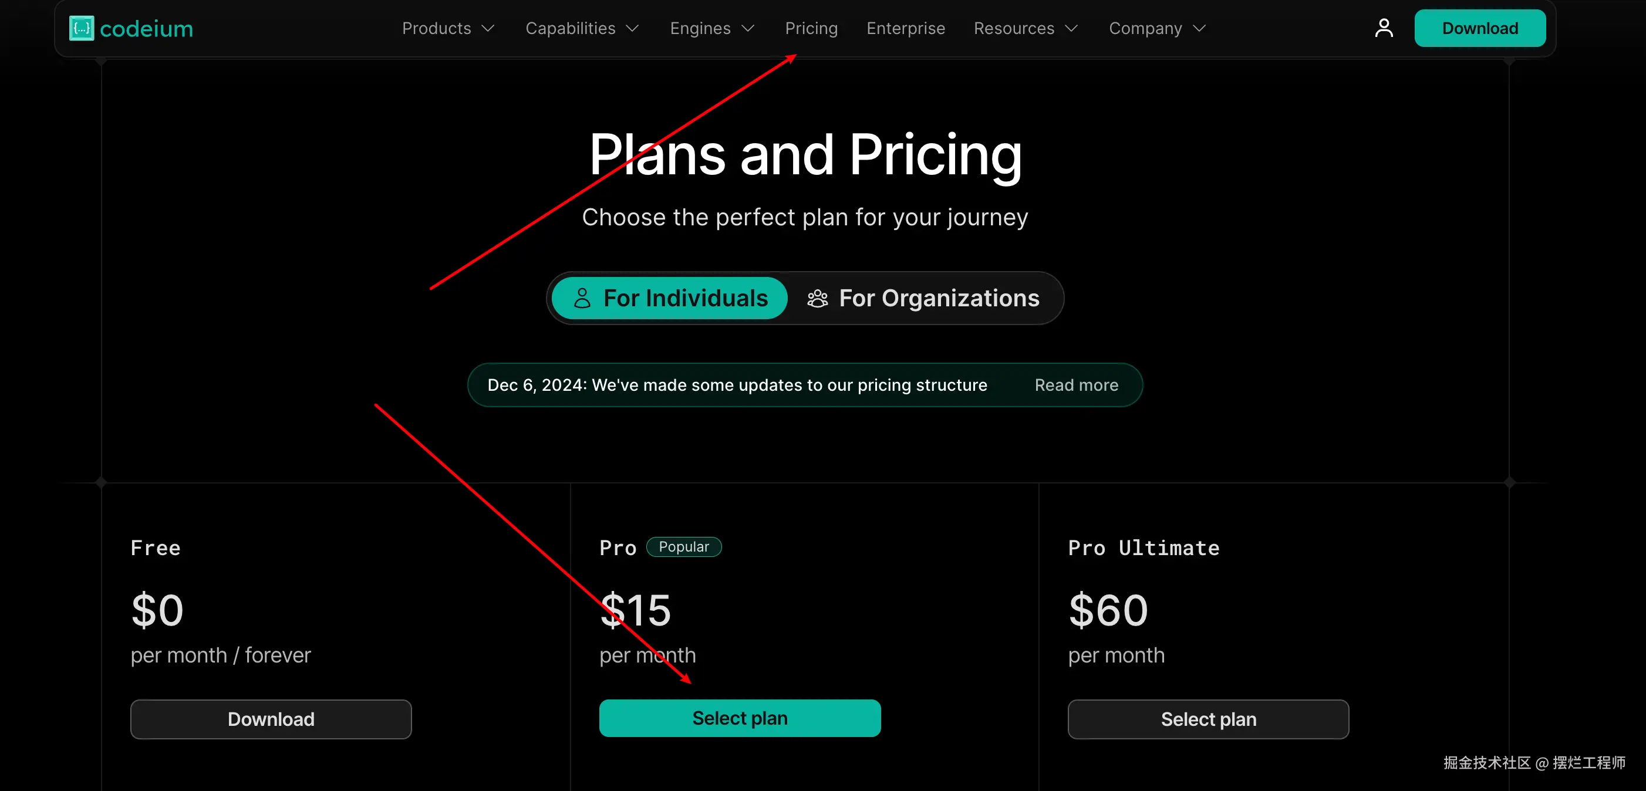The width and height of the screenshot is (1646, 791).
Task: Download the Free plan
Action: pyautogui.click(x=271, y=719)
